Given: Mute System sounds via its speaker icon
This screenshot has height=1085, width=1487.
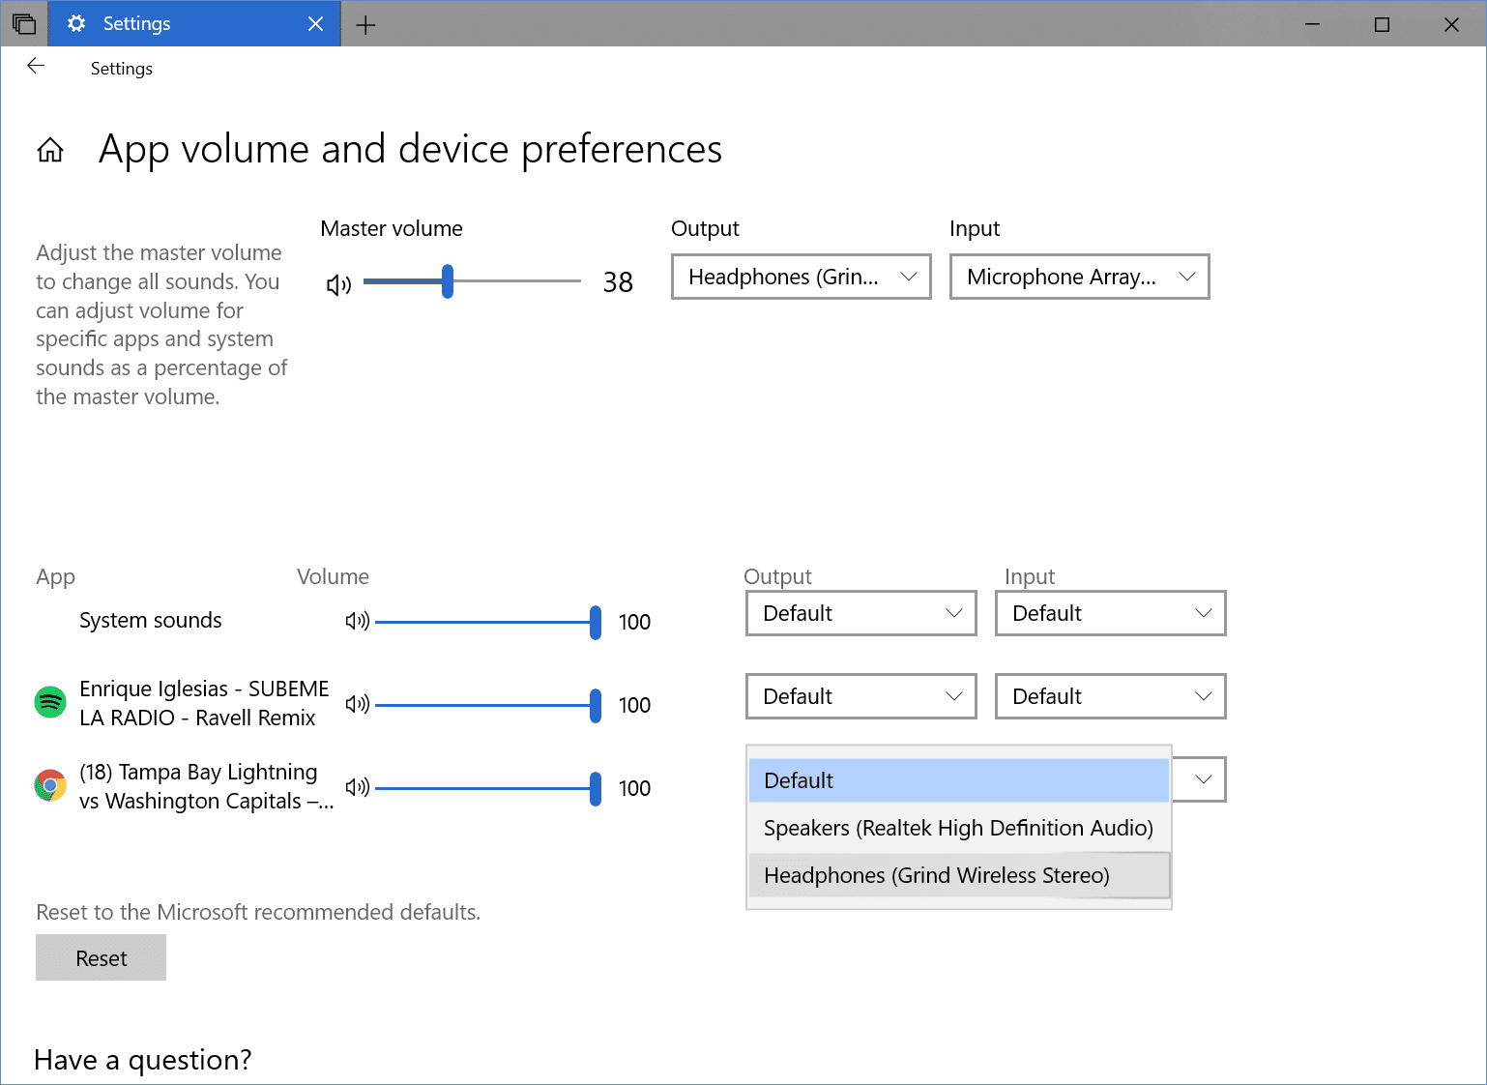Looking at the screenshot, I should (x=357, y=621).
